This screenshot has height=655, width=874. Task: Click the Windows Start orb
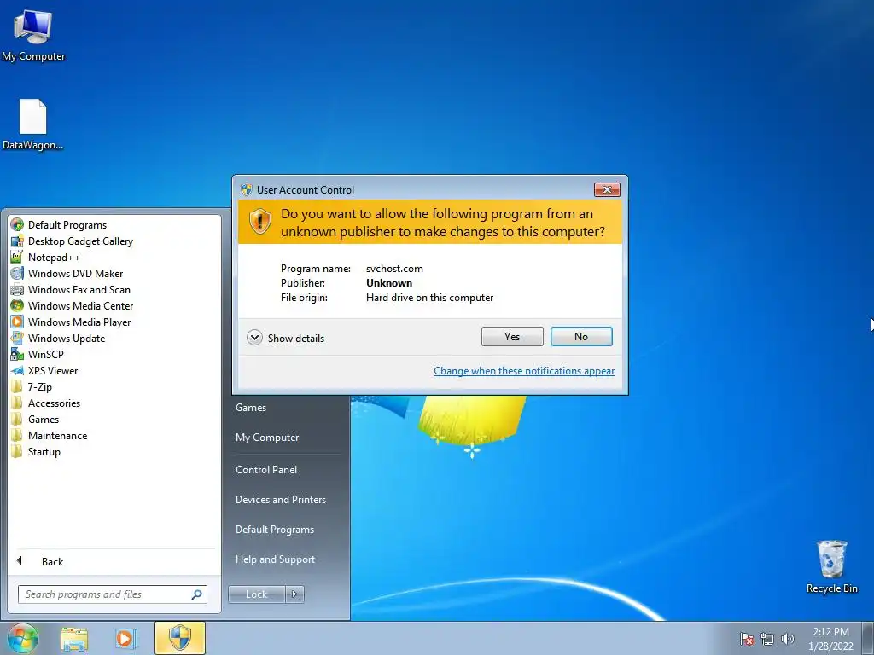[22, 638]
